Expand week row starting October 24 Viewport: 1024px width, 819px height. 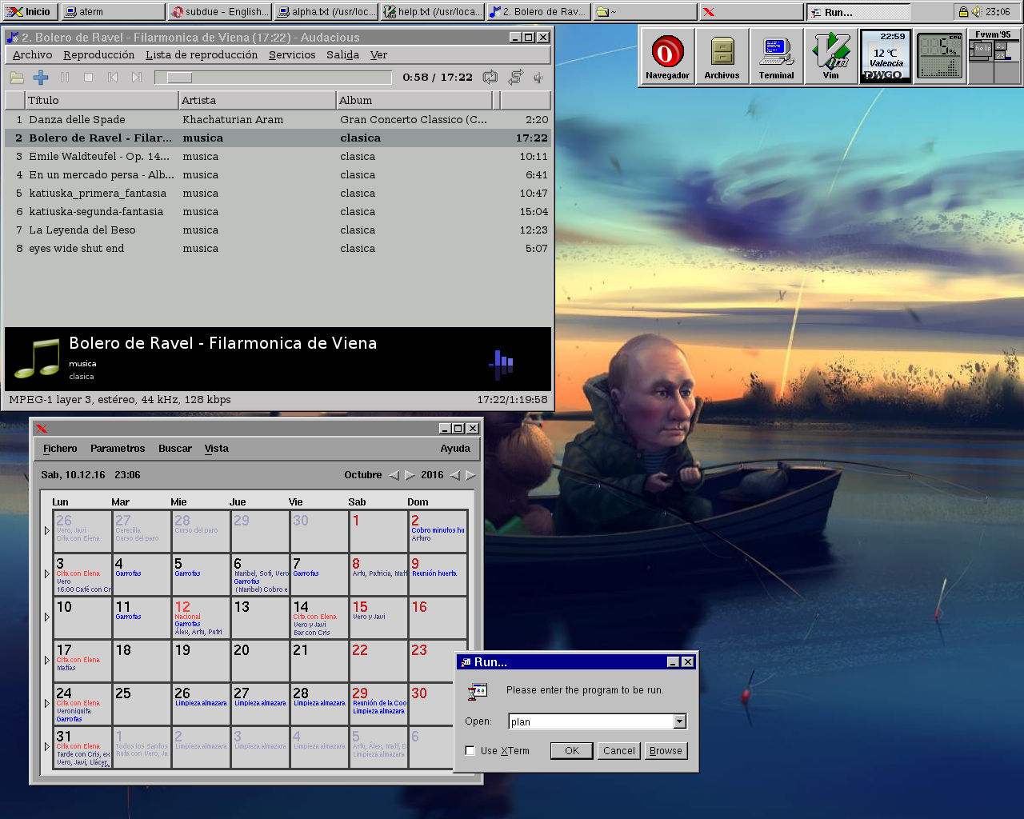point(47,703)
